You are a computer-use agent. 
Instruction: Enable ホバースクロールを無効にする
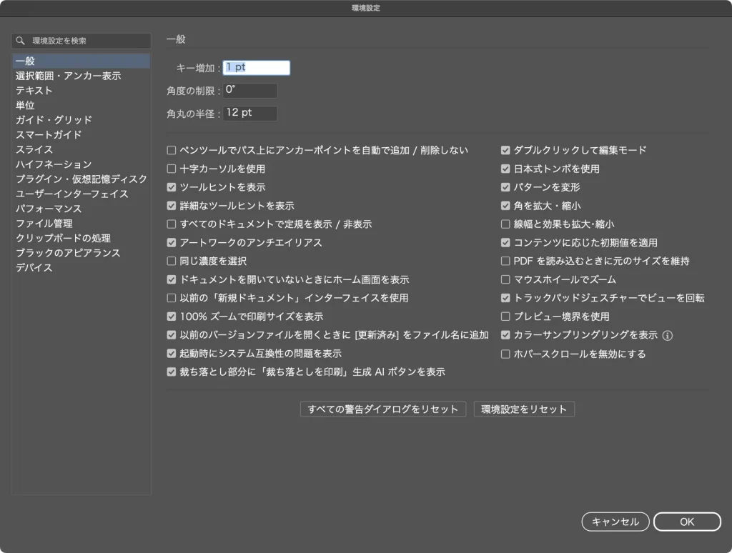pos(505,354)
